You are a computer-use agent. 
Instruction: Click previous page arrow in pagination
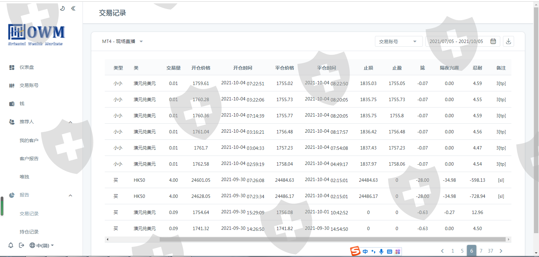pos(442,251)
